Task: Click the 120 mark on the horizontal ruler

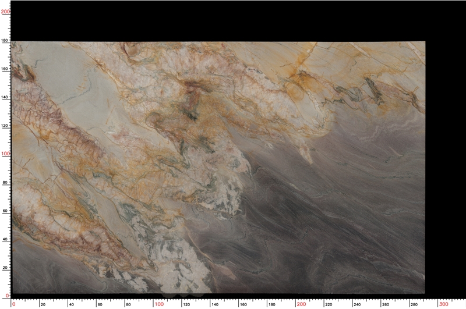Action: pyautogui.click(x=186, y=304)
